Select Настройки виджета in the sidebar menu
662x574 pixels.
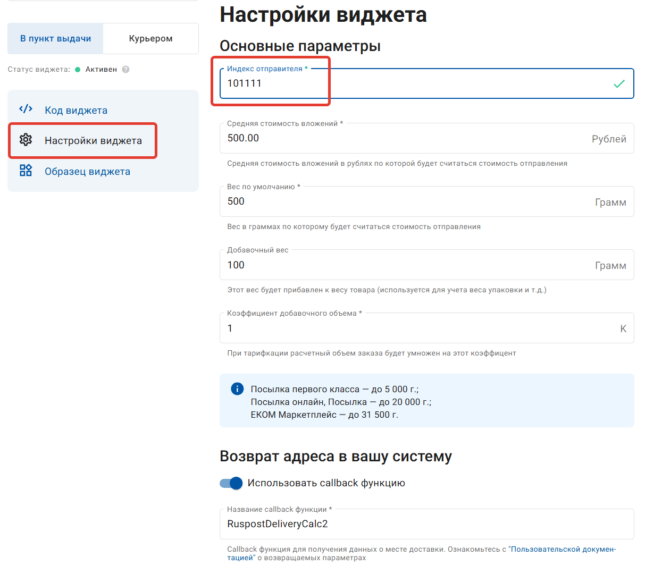(x=94, y=140)
